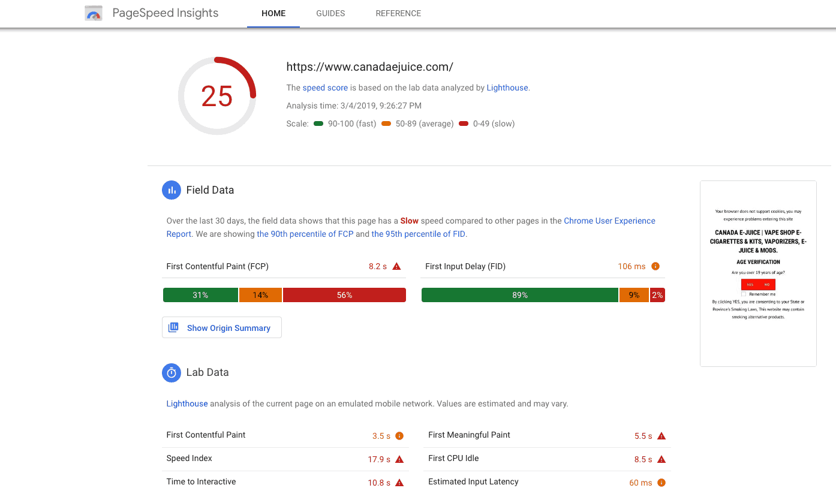Click the score gauge showing 25
The image size is (836, 494).
pyautogui.click(x=217, y=96)
